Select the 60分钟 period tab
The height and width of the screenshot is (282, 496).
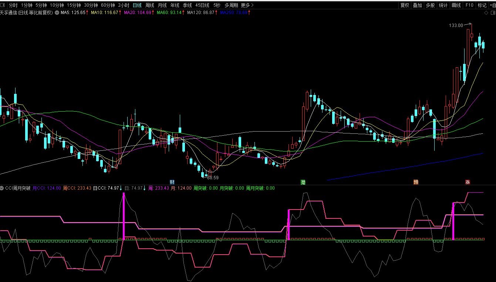coord(108,5)
